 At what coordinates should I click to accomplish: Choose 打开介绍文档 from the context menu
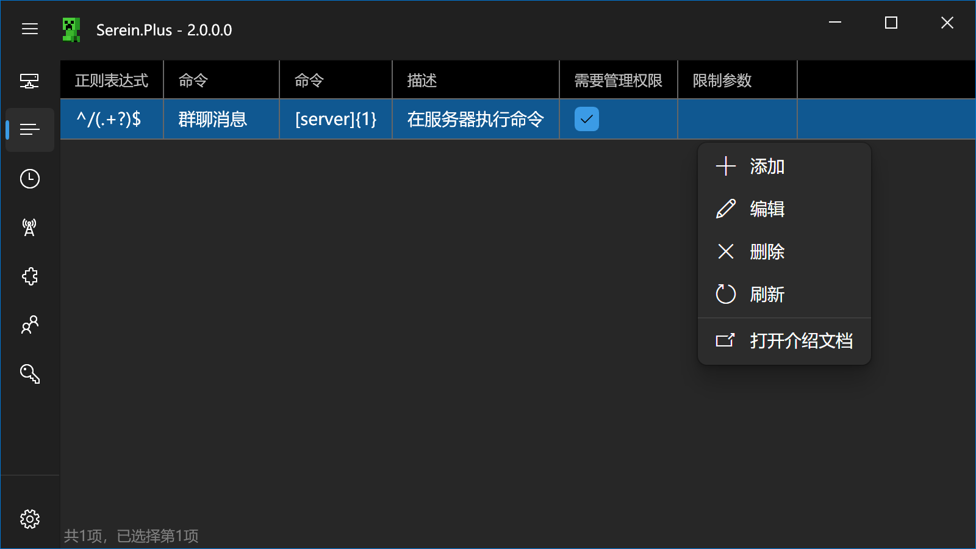(x=784, y=340)
